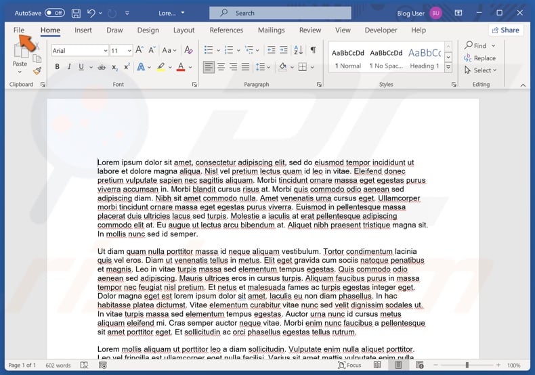Screen dimensions: 535x375
Task: Toggle Italic formatting
Action: 69,67
